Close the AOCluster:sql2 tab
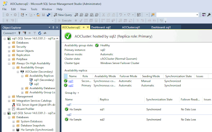Screen dimensions: 212x132 tap(88, 27)
